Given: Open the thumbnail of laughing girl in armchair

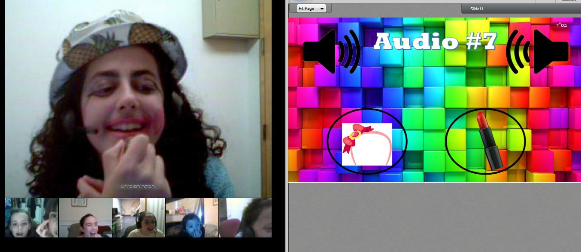Looking at the screenshot, I should click(85, 218).
